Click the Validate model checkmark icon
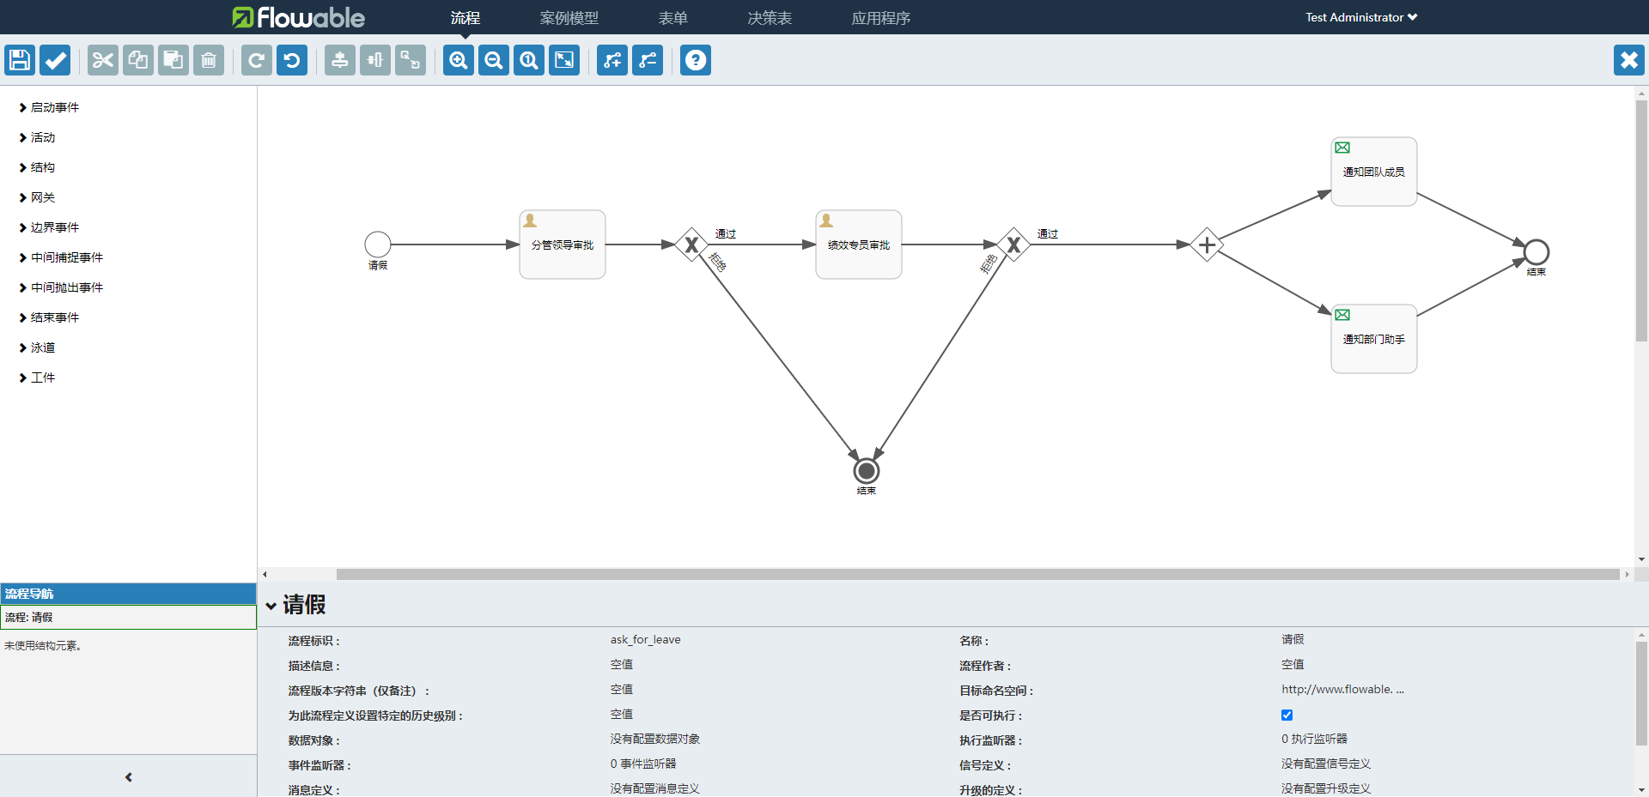1649x797 pixels. tap(56, 60)
